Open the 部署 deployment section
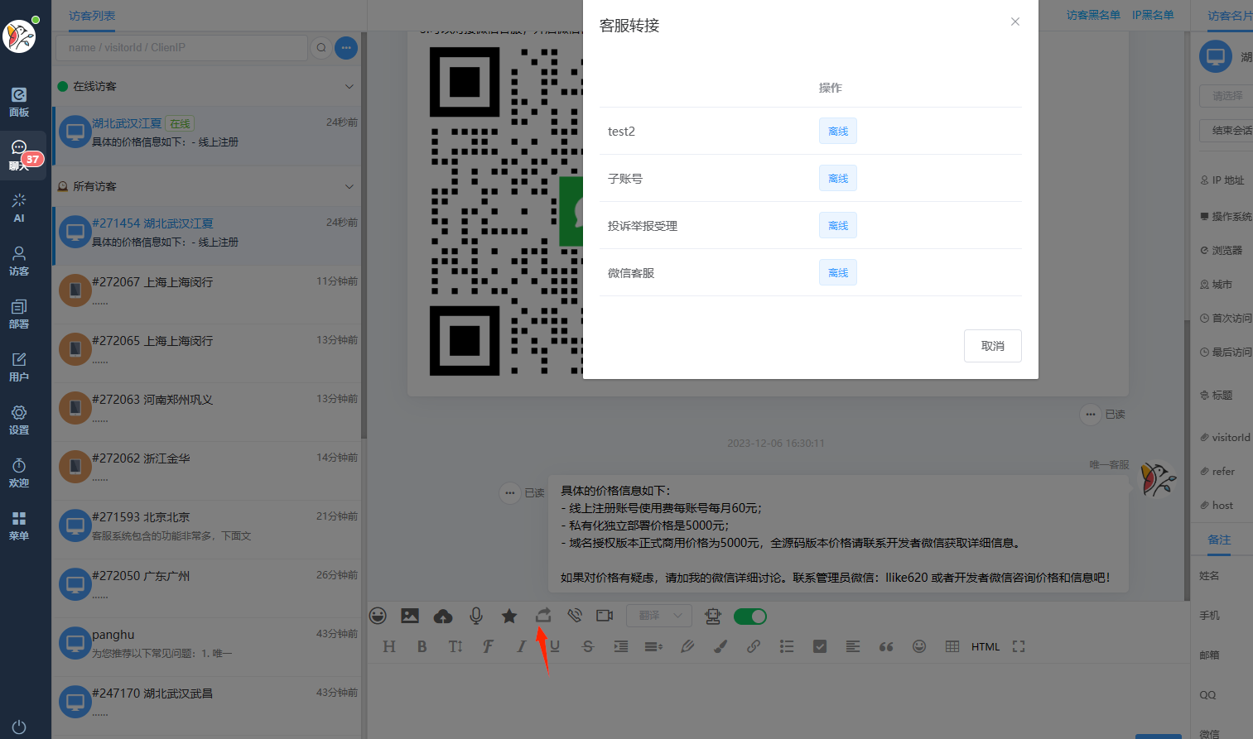This screenshot has width=1253, height=739. pyautogui.click(x=19, y=314)
